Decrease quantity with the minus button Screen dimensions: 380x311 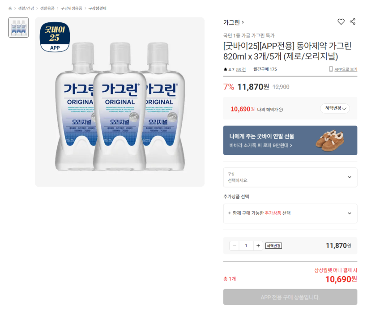click(234, 246)
